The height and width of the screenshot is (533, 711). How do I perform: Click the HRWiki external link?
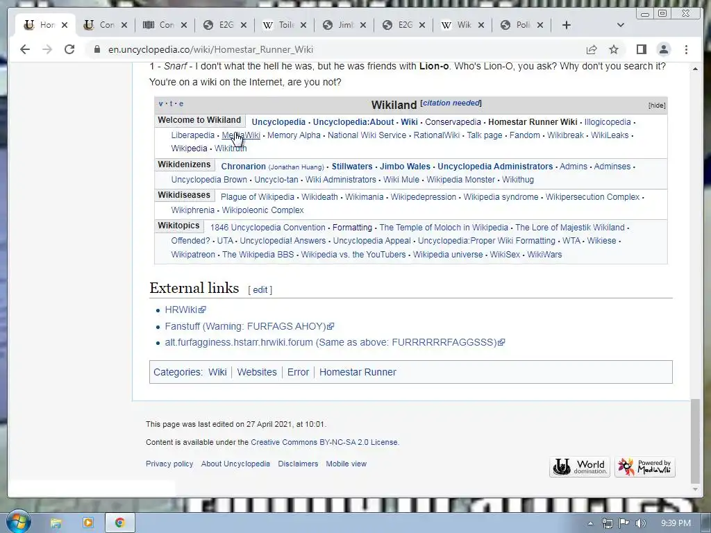click(x=185, y=310)
